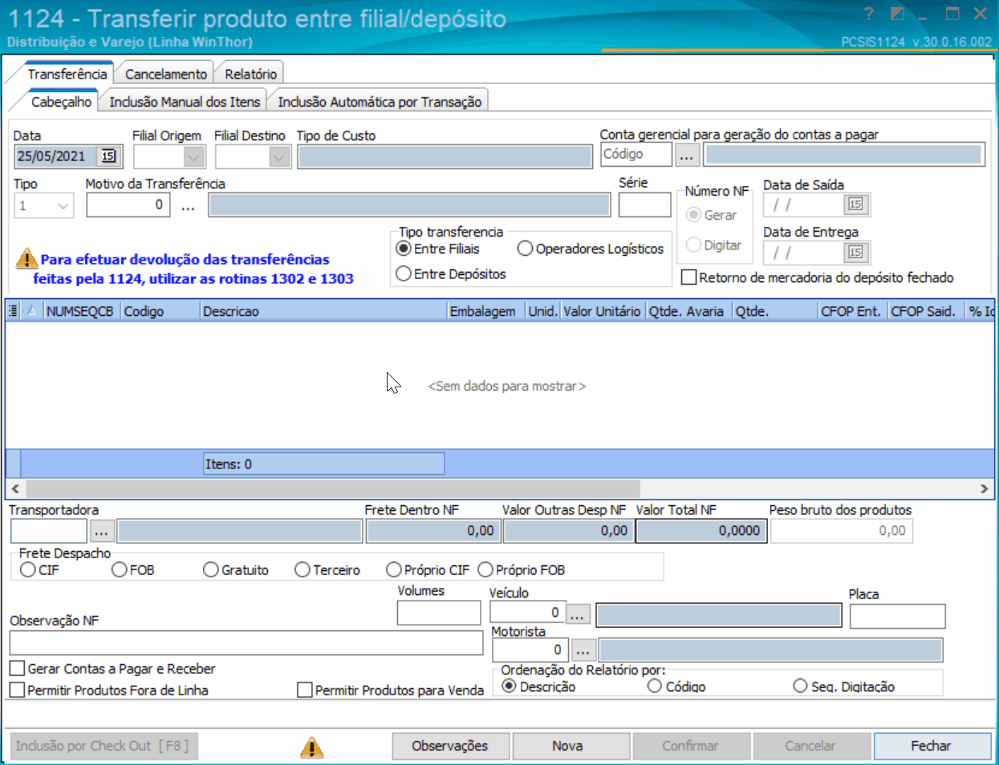This screenshot has width=999, height=765.
Task: Click the grid column chooser icon
Action: [x=13, y=311]
